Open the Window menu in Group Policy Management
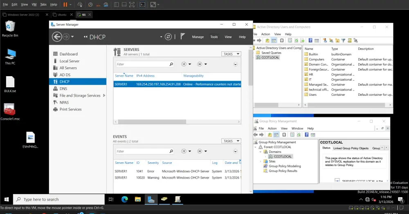Image resolution: width=409 pixels, height=214 pixels. (x=297, y=128)
